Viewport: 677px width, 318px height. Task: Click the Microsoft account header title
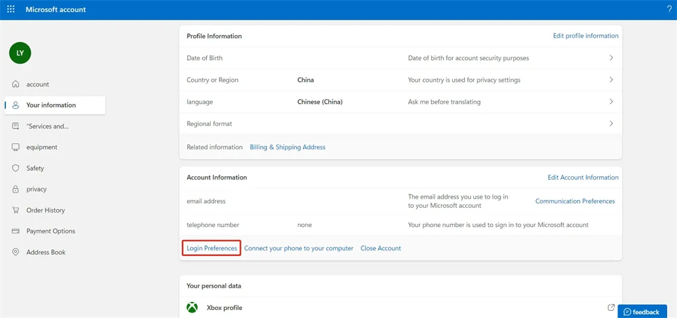coord(56,9)
